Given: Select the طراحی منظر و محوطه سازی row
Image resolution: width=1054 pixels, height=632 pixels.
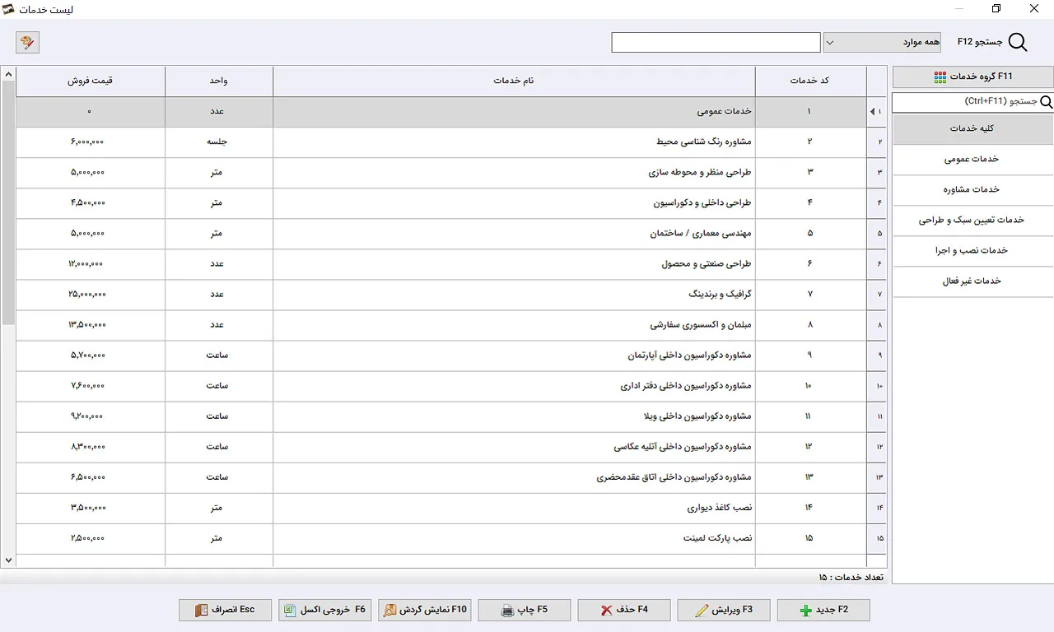Looking at the screenshot, I should click(x=450, y=173).
